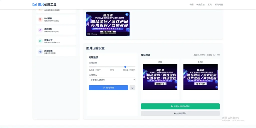Click the 原图: 0.24 MB size text
The image size is (256, 128).
pyautogui.click(x=199, y=55)
